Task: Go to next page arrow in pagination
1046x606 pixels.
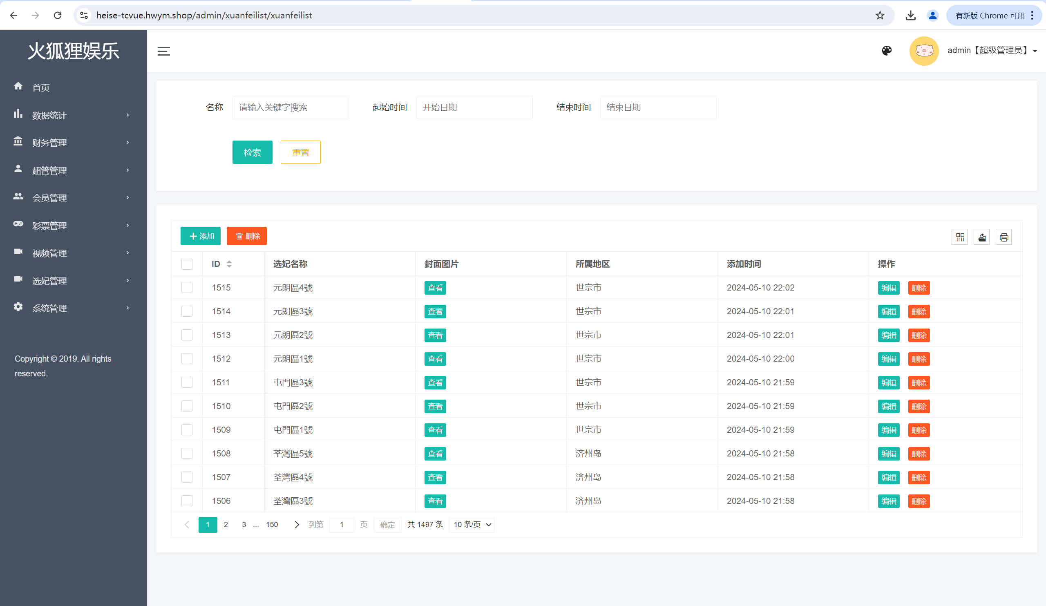Action: tap(296, 525)
